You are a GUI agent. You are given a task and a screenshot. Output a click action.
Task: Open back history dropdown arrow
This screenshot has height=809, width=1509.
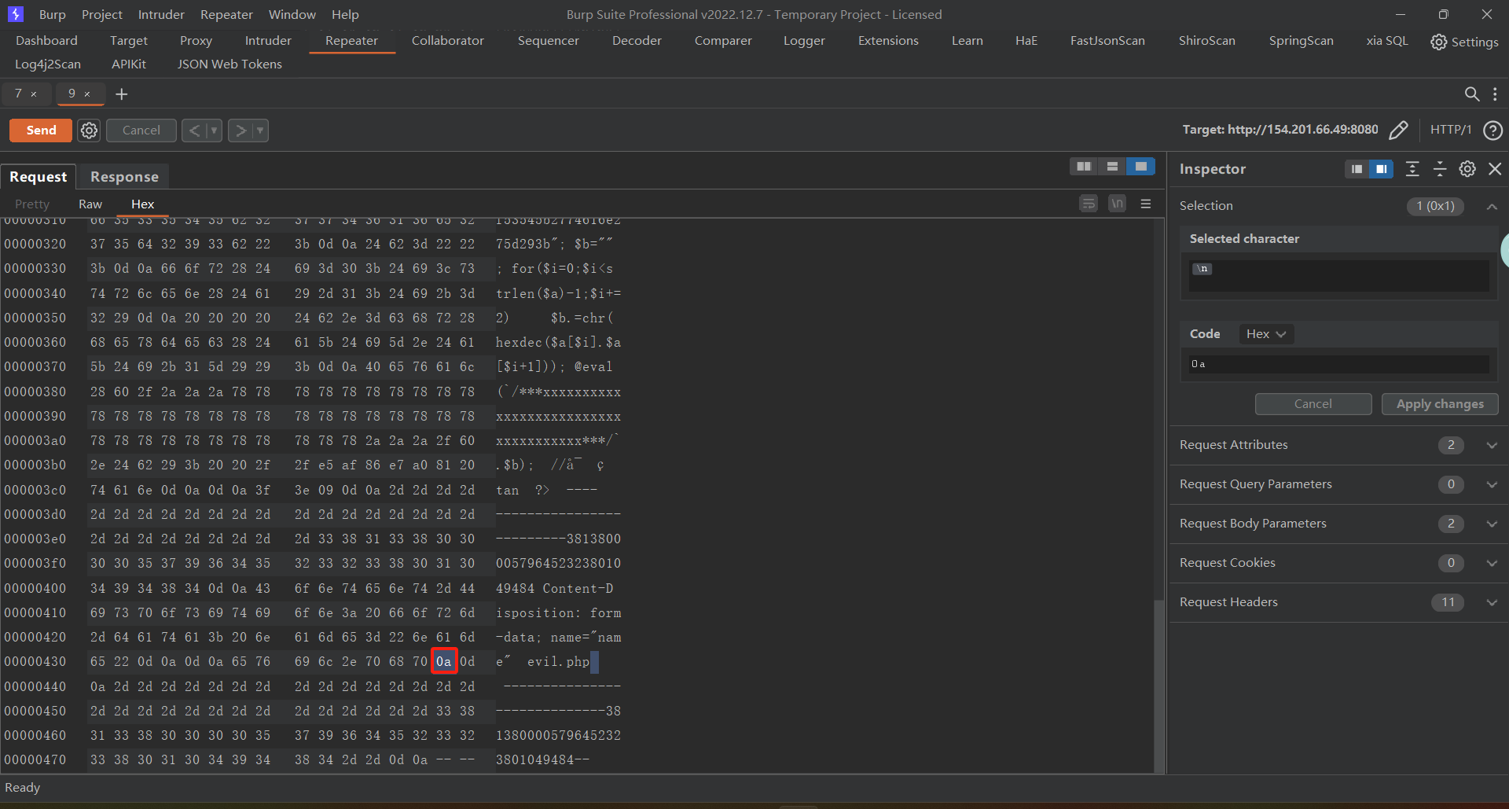tap(214, 131)
